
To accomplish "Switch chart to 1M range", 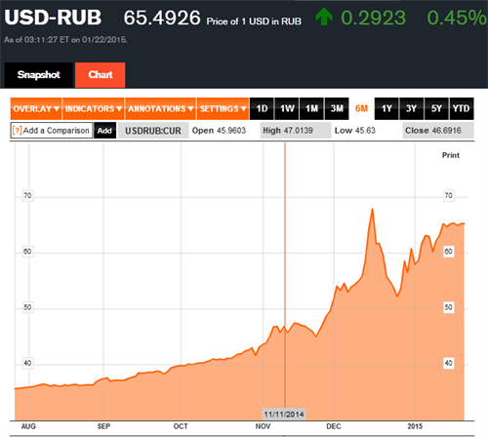I will tap(311, 108).
